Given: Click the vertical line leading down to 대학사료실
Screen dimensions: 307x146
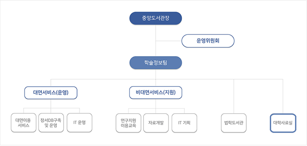Looking at the screenshot, I should pos(283,96).
